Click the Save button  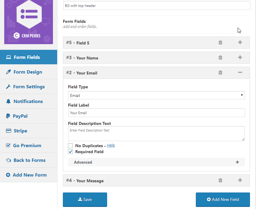85,199
